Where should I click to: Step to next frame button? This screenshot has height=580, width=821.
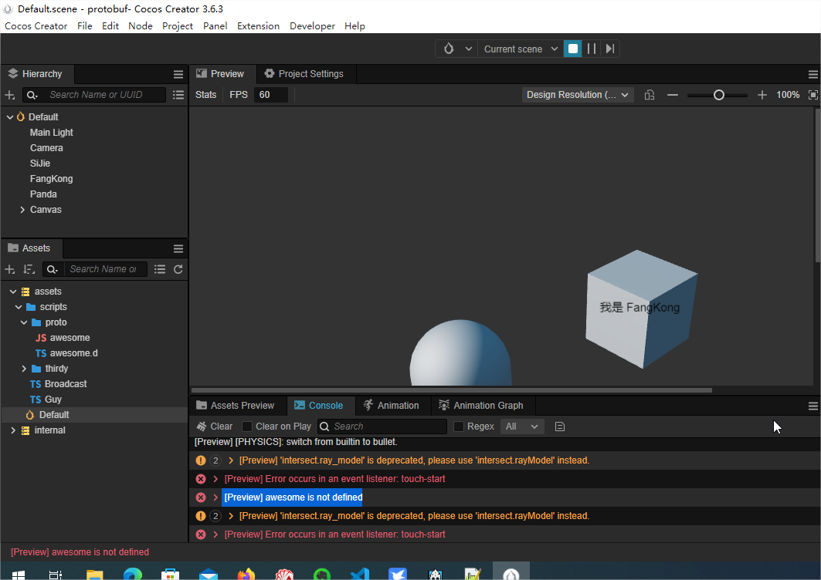[x=610, y=49]
